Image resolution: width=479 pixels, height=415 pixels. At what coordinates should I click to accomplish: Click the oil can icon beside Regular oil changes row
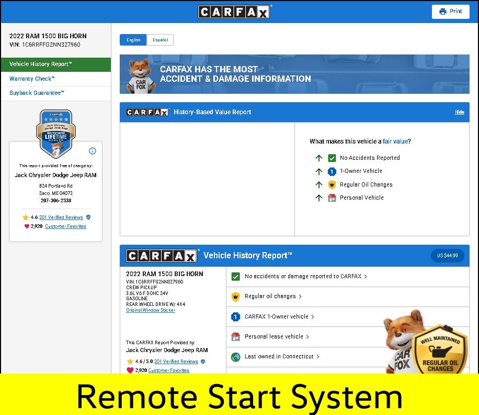235,297
